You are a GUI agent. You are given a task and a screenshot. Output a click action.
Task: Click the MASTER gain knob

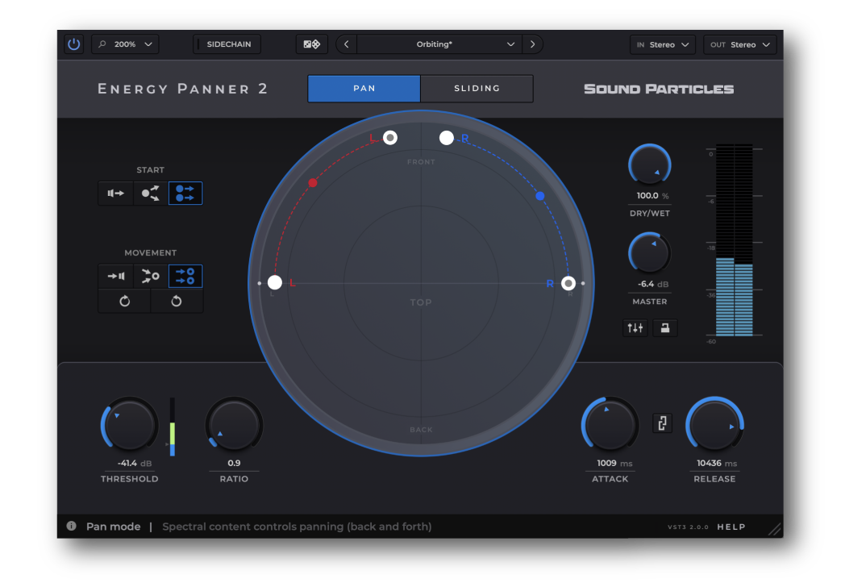(x=650, y=253)
